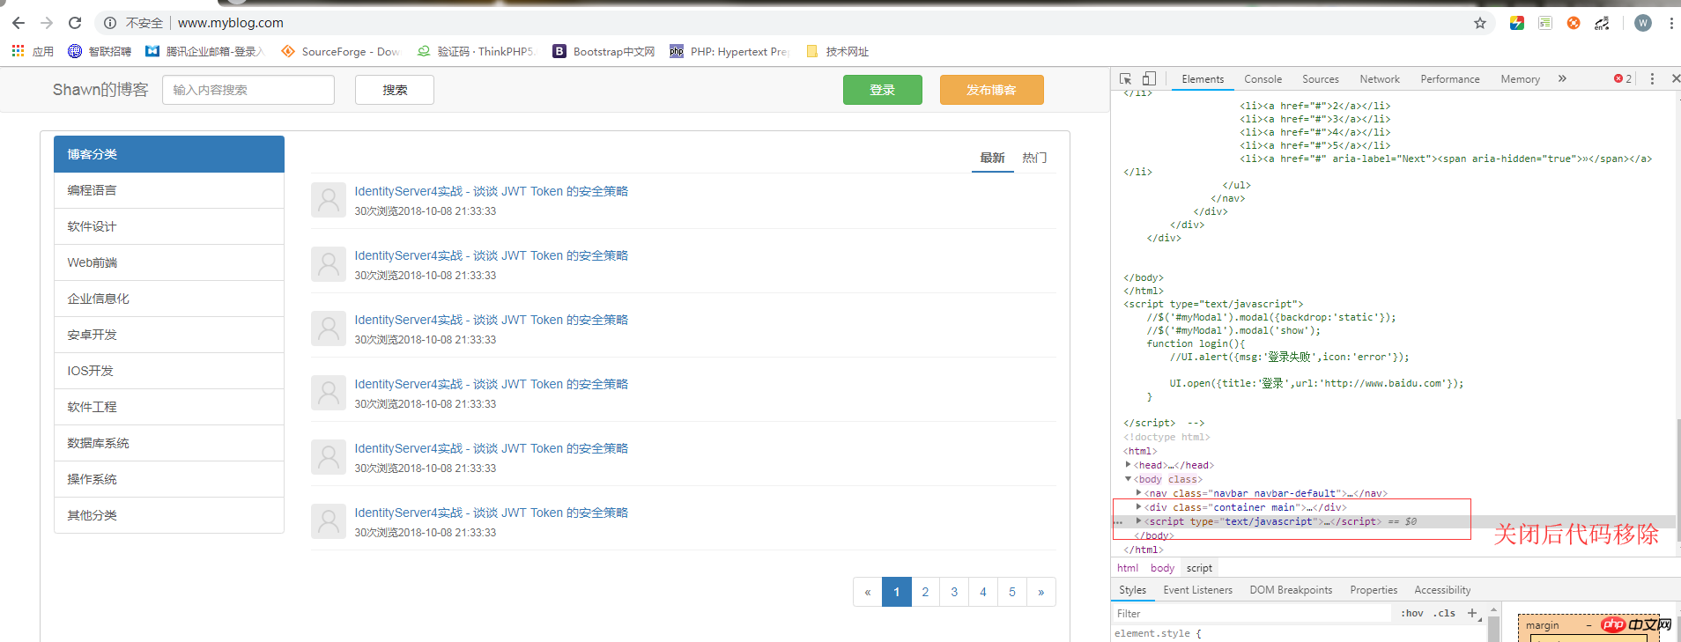The image size is (1681, 642).
Task: Select the 编程语言 category
Action: pyautogui.click(x=169, y=190)
